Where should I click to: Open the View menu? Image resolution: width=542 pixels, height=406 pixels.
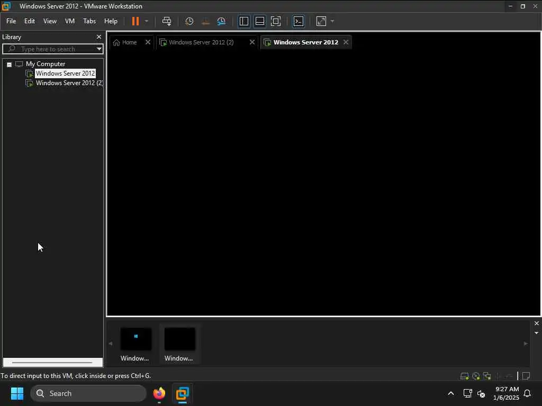pos(50,21)
